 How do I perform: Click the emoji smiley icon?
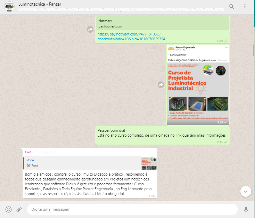(x=9, y=209)
